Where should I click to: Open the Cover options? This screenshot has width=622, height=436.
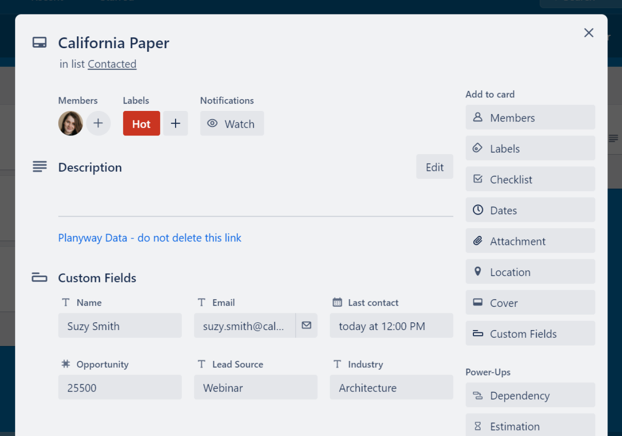tap(530, 303)
